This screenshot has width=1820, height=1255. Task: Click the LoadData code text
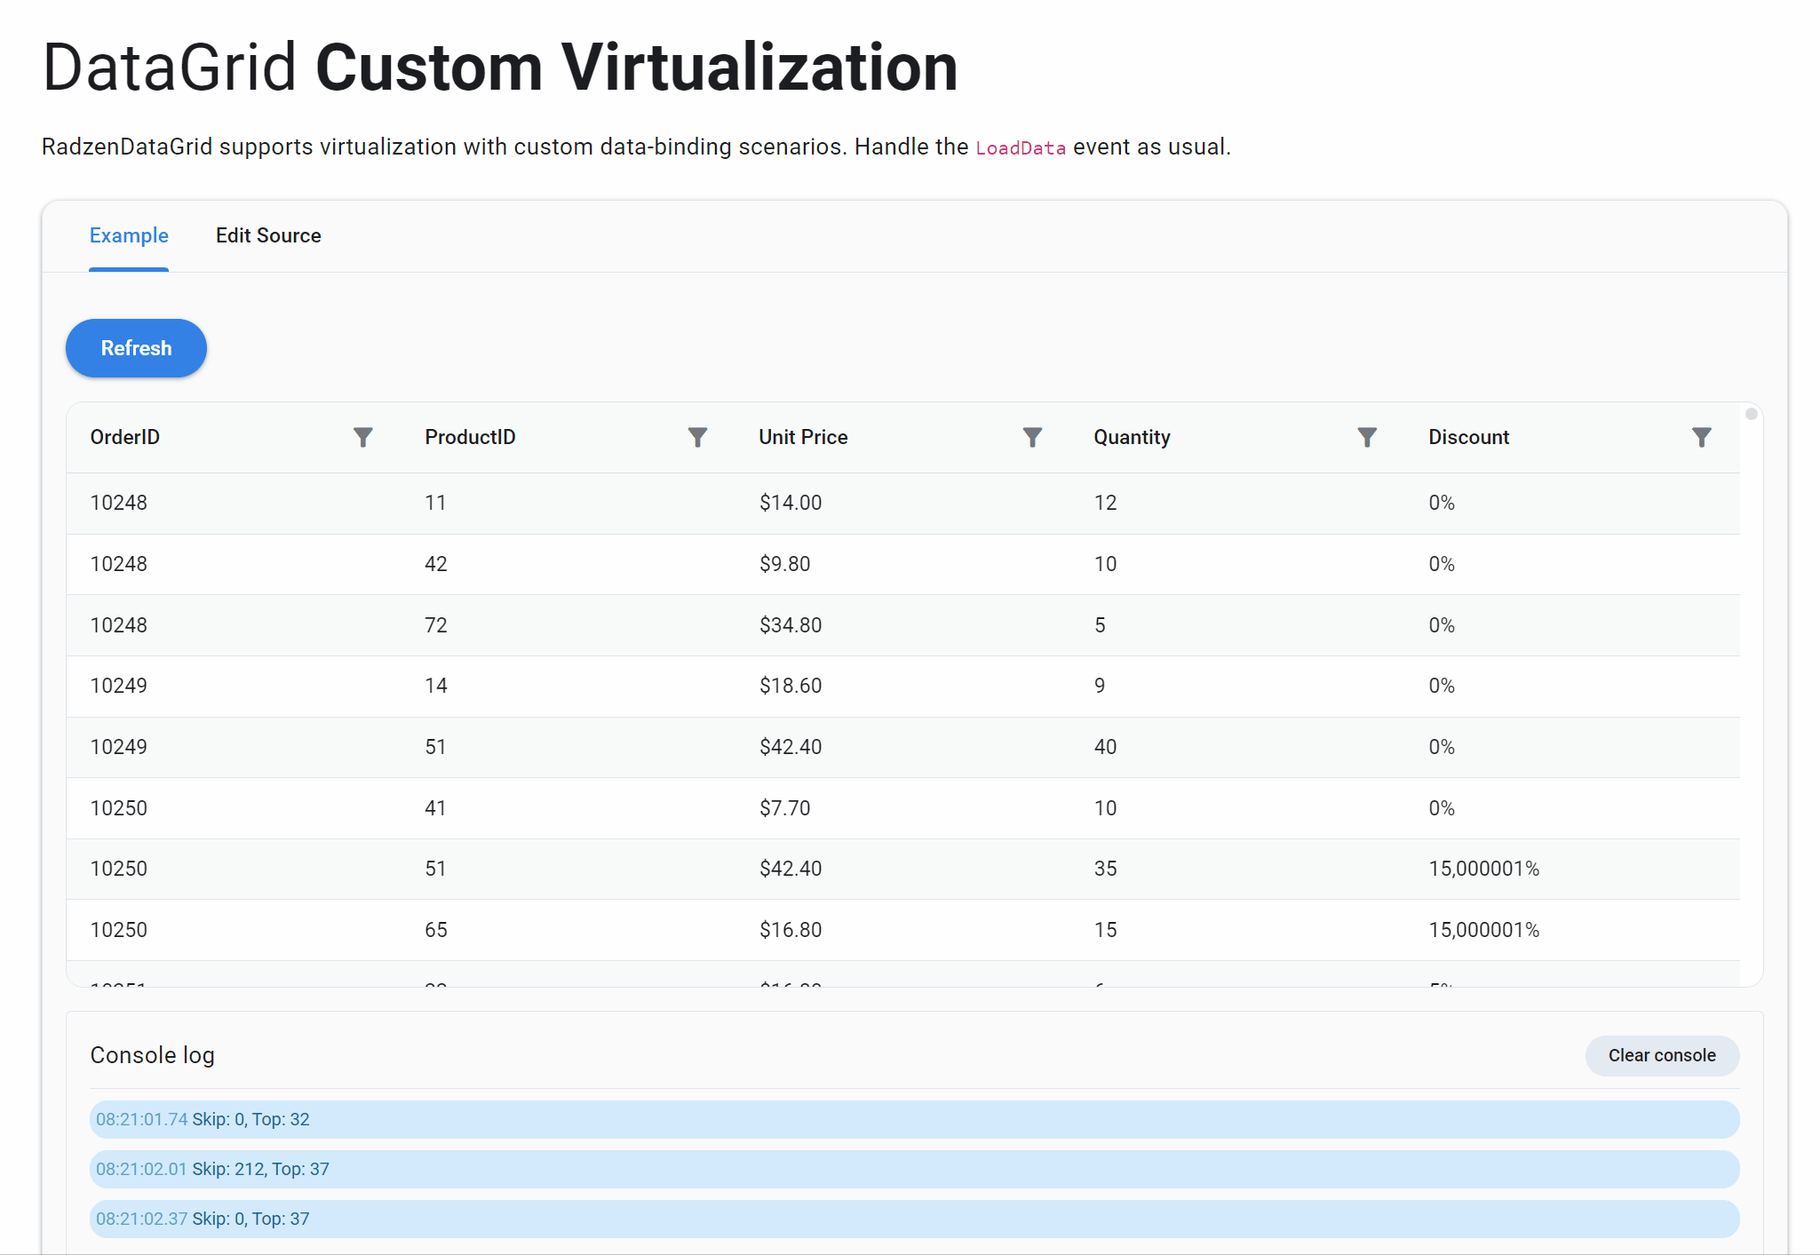[x=1020, y=147]
